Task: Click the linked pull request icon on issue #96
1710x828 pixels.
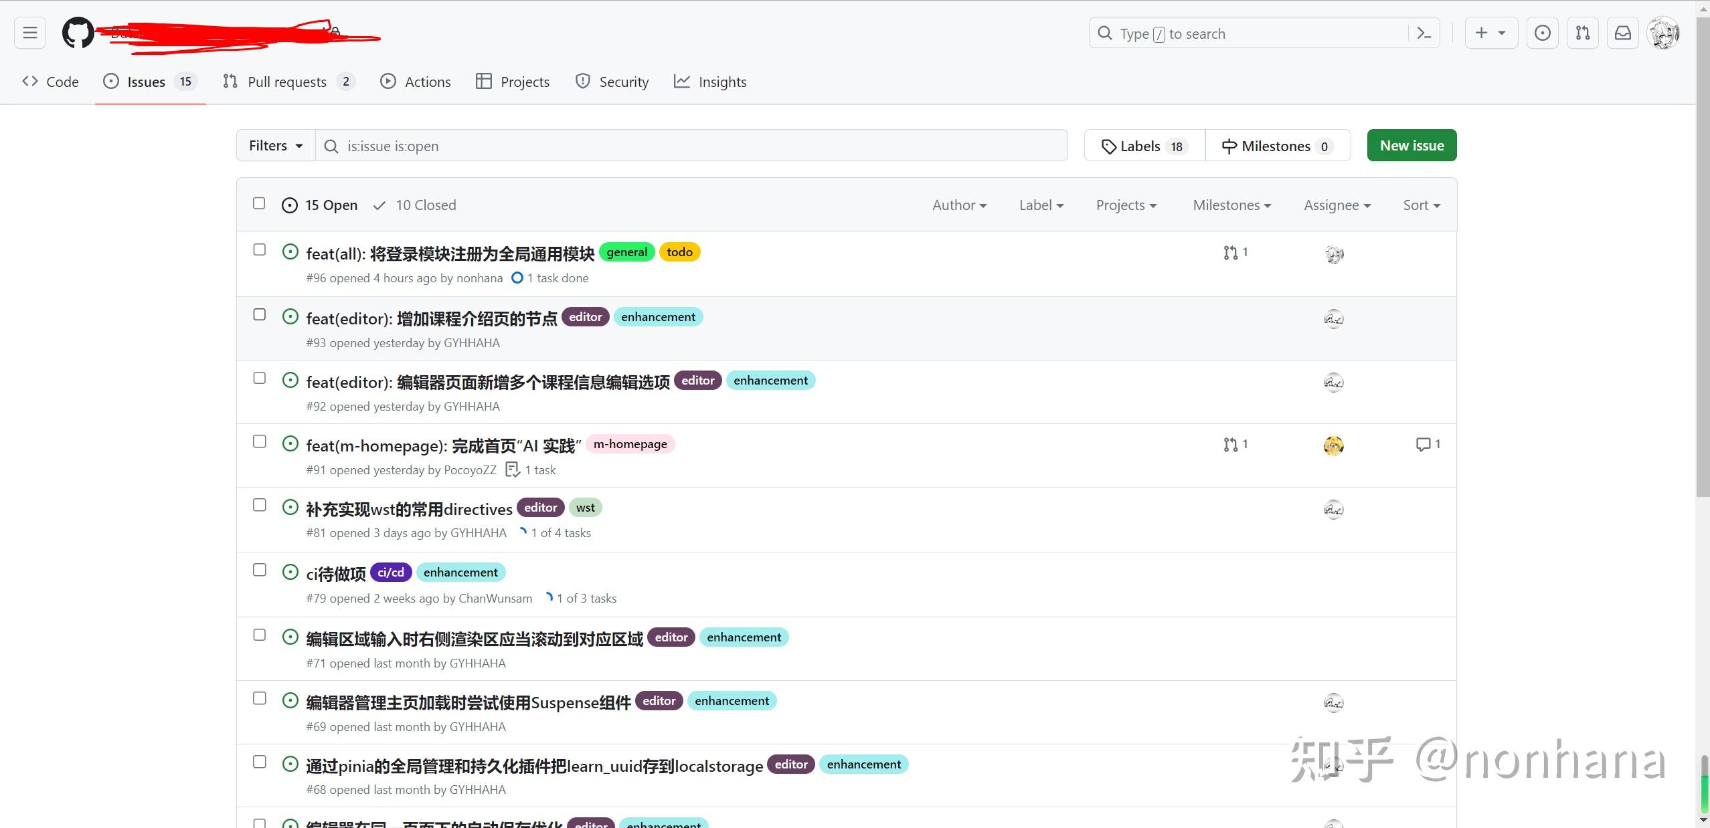Action: coord(1230,252)
